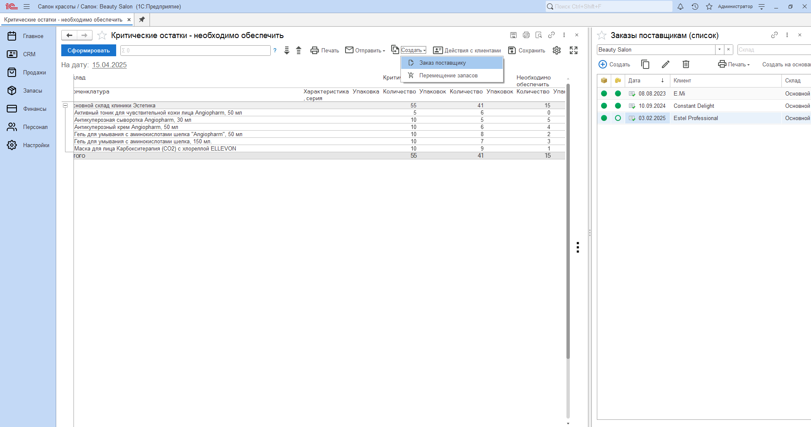Click Сформировать button
Image resolution: width=811 pixels, height=427 pixels.
(89, 50)
